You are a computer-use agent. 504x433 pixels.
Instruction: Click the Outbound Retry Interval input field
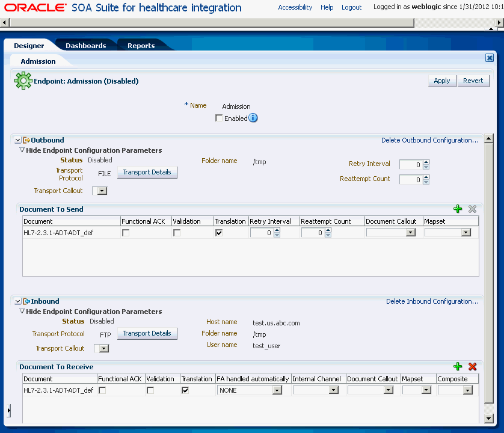(x=411, y=164)
